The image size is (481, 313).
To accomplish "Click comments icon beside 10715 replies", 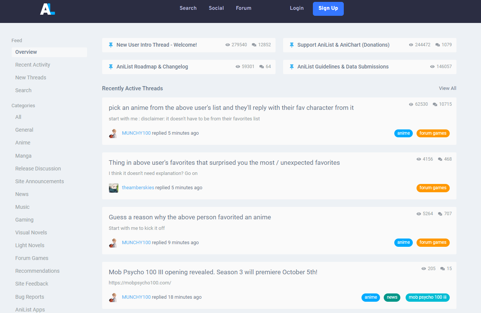I will point(435,104).
